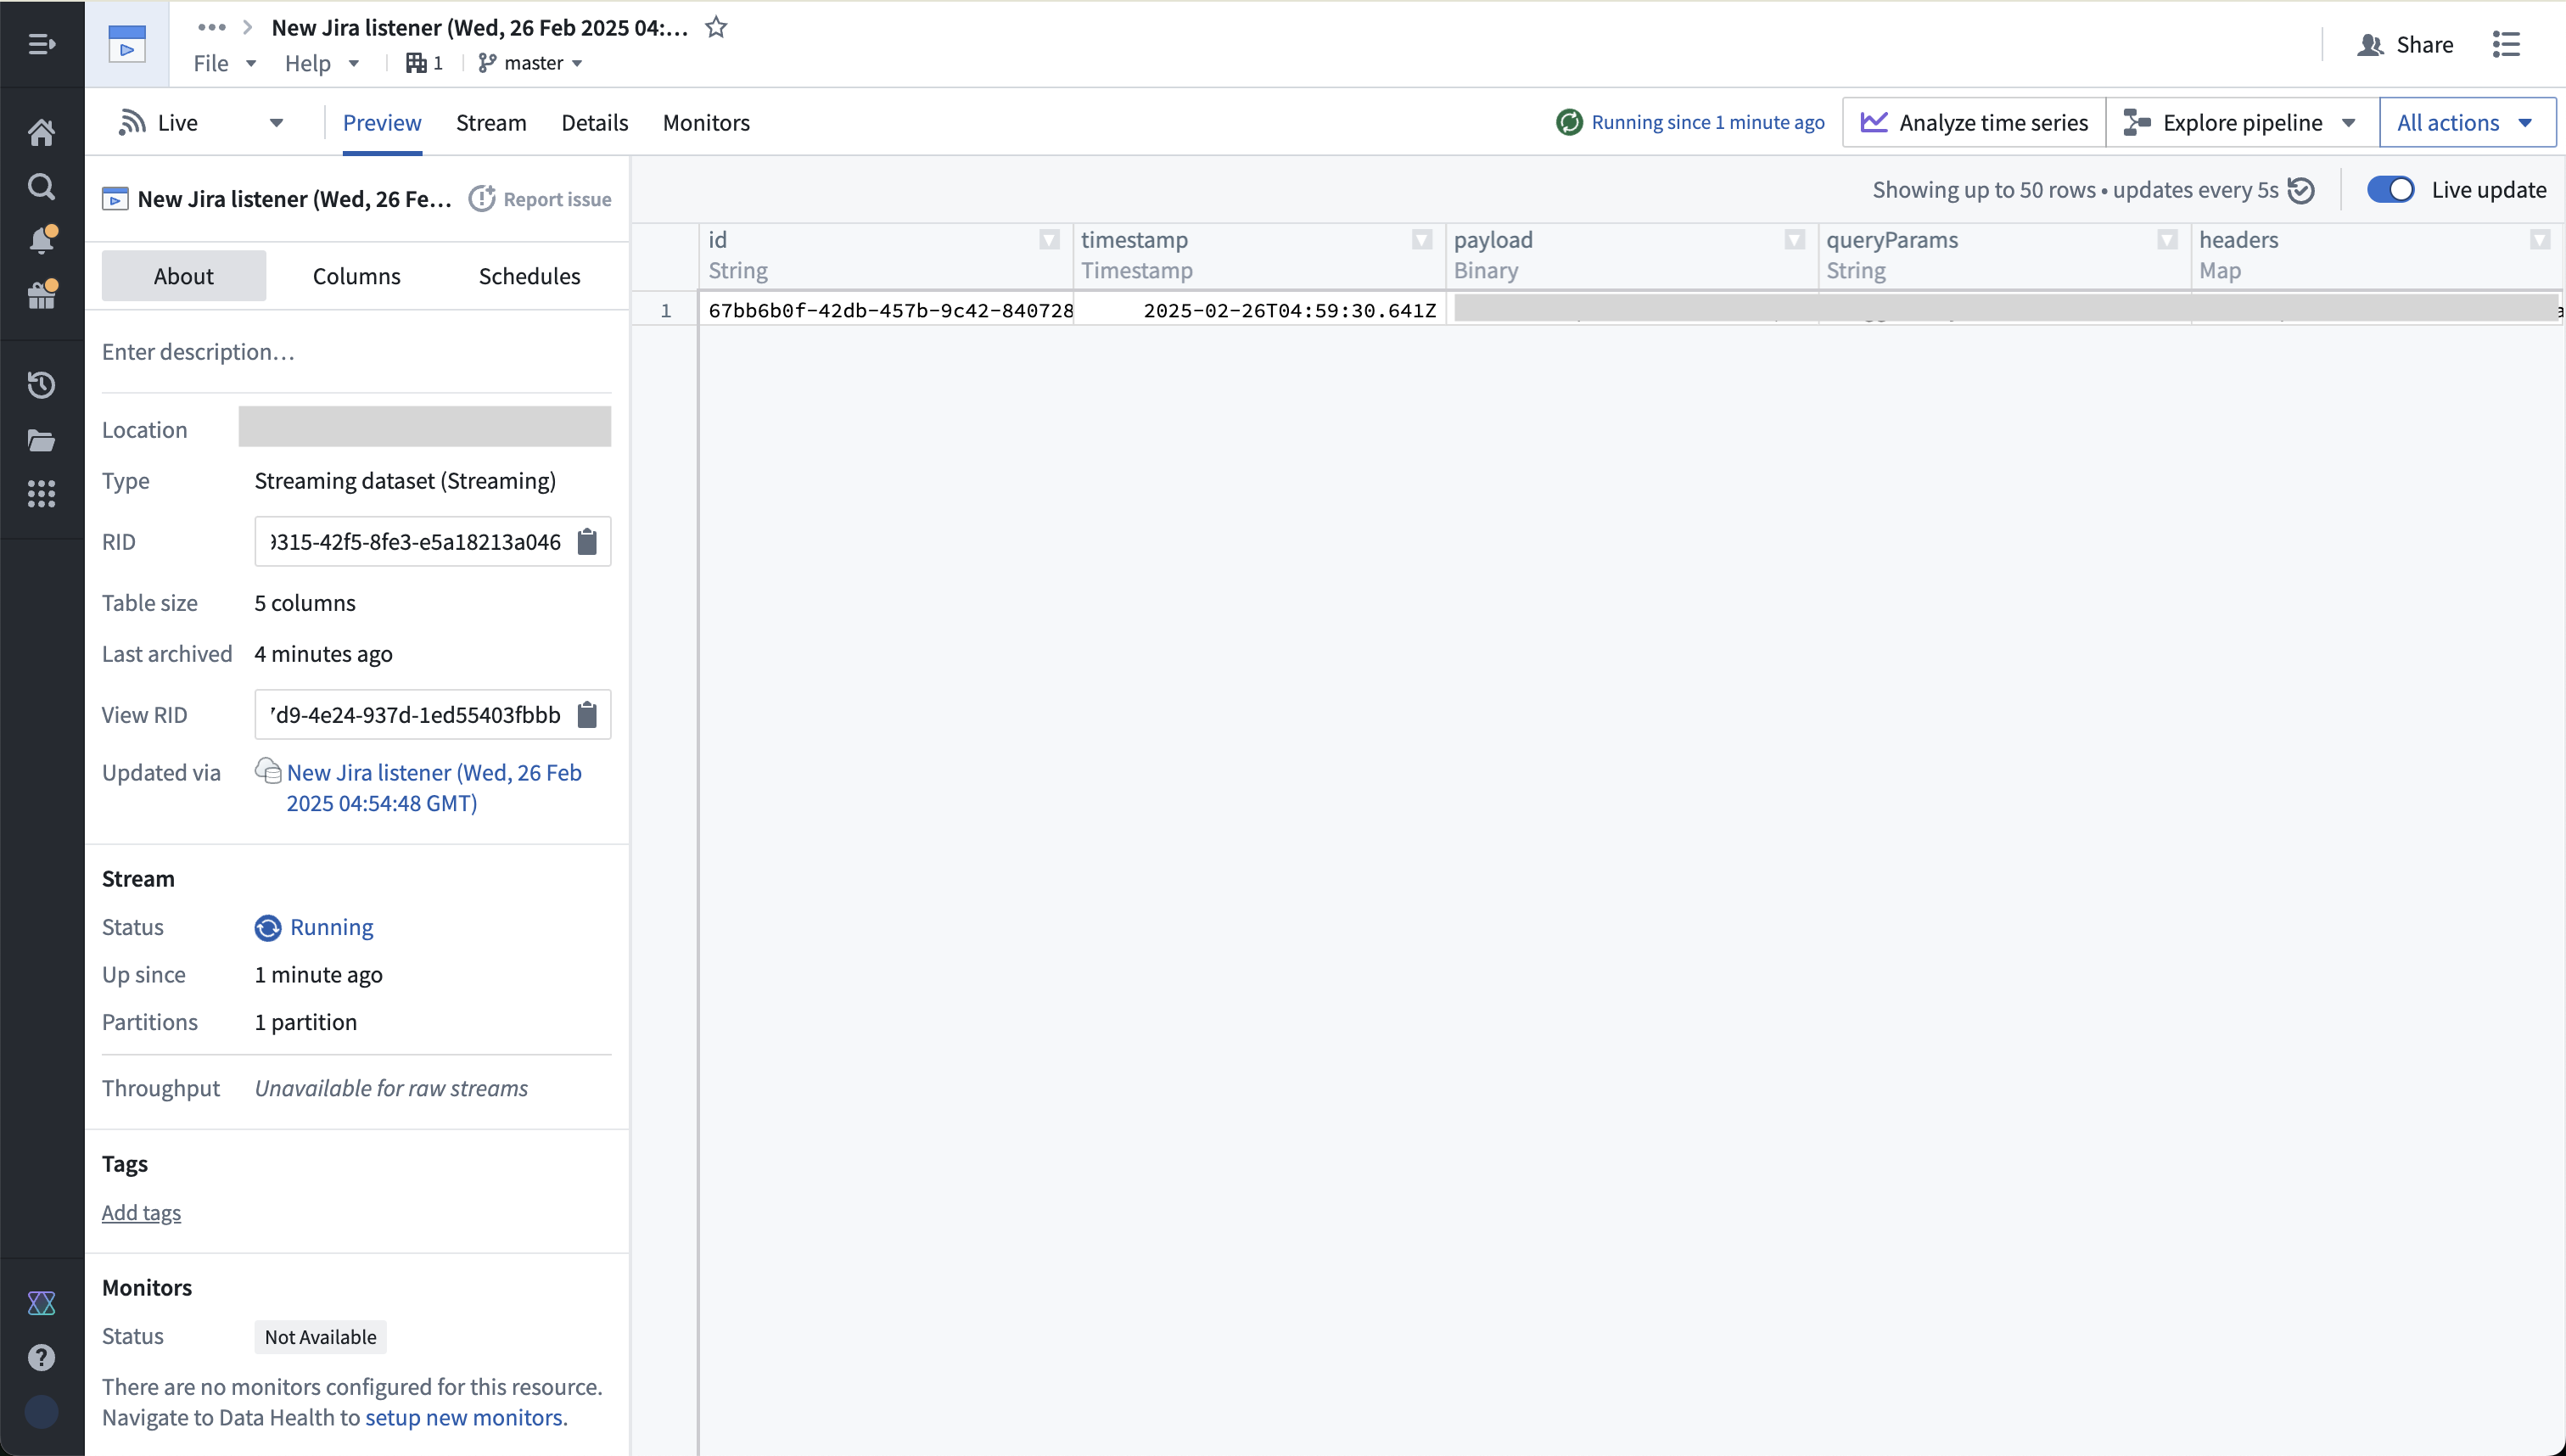This screenshot has width=2566, height=1456.
Task: Click the Enter description field
Action: point(356,352)
